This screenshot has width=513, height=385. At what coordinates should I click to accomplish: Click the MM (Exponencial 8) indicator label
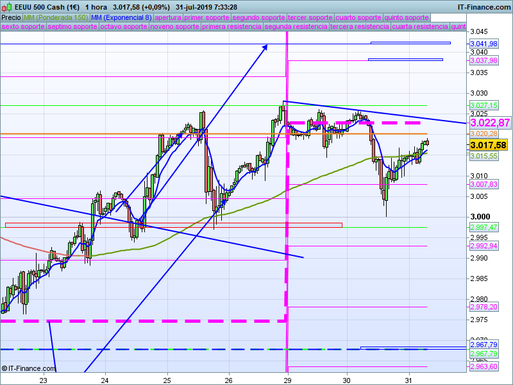[121, 17]
